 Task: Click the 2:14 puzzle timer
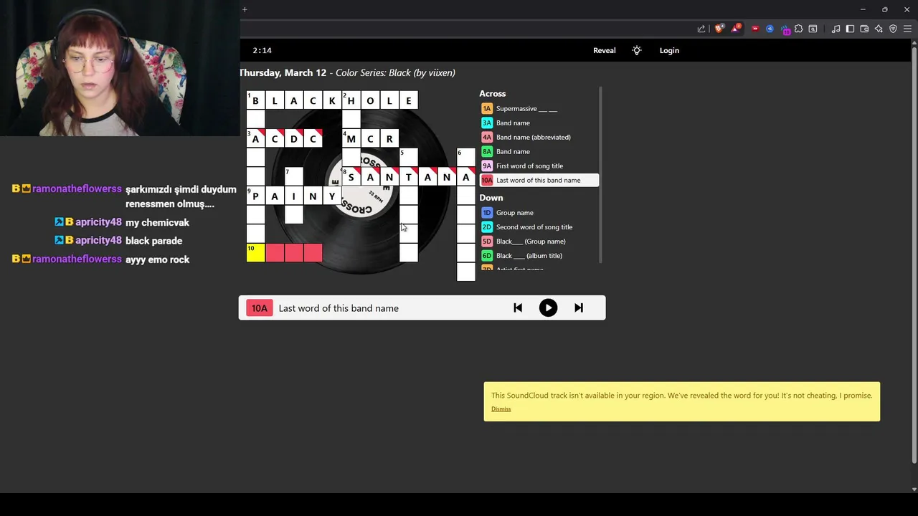[262, 50]
